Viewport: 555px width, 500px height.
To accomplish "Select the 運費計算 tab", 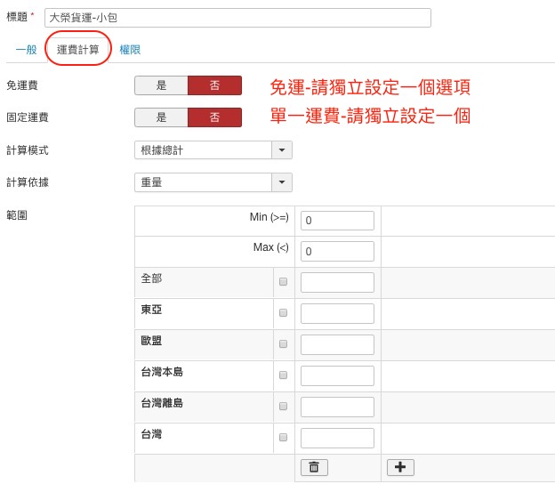I will [x=78, y=50].
